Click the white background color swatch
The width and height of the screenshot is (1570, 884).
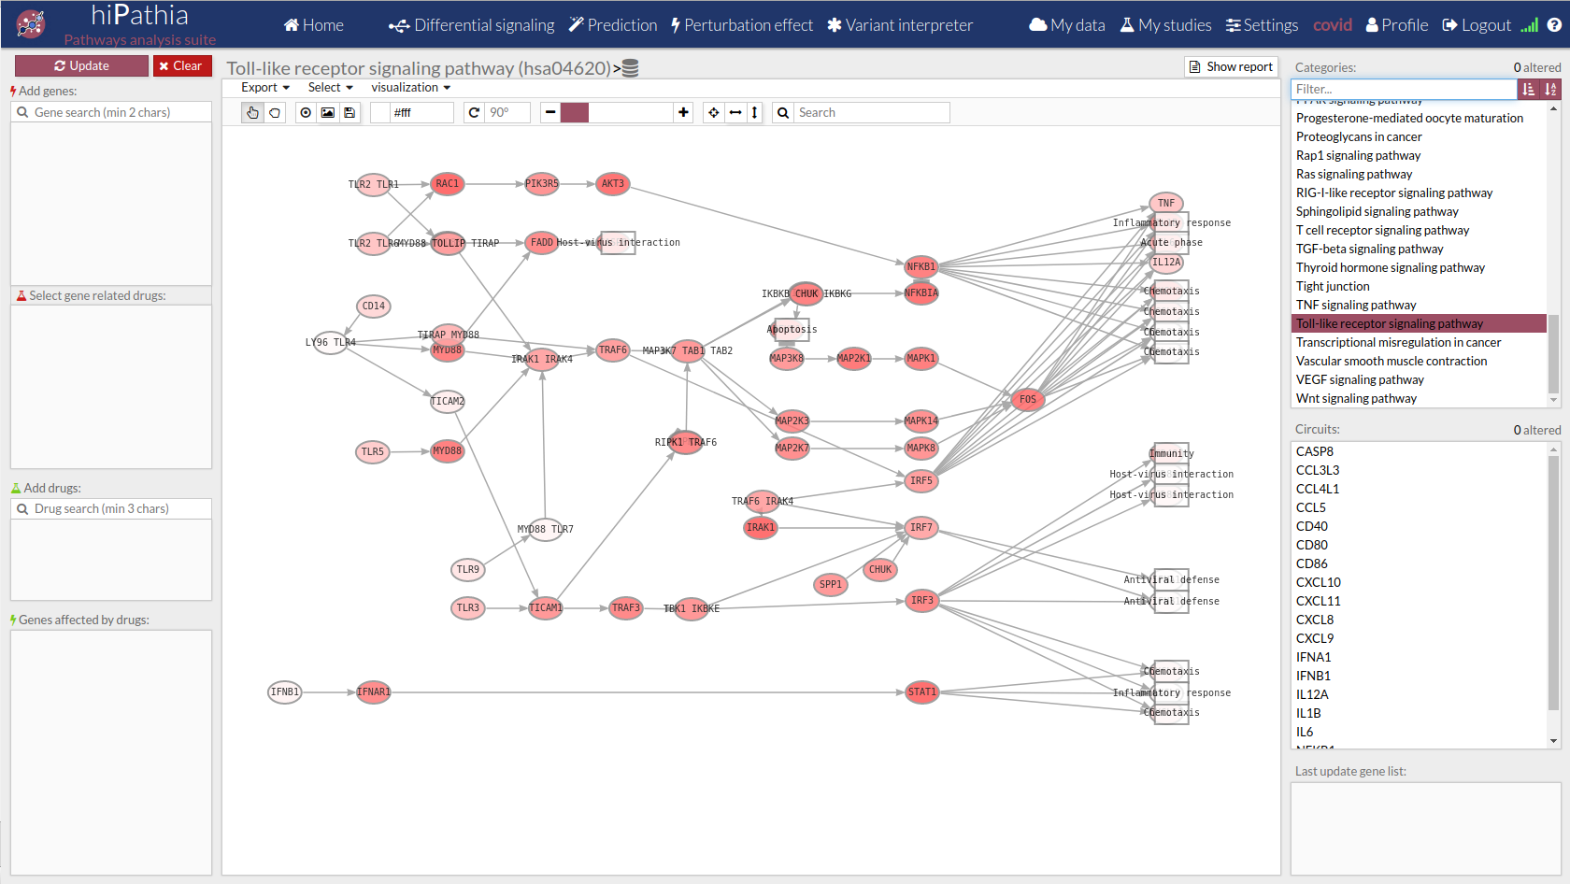380,112
